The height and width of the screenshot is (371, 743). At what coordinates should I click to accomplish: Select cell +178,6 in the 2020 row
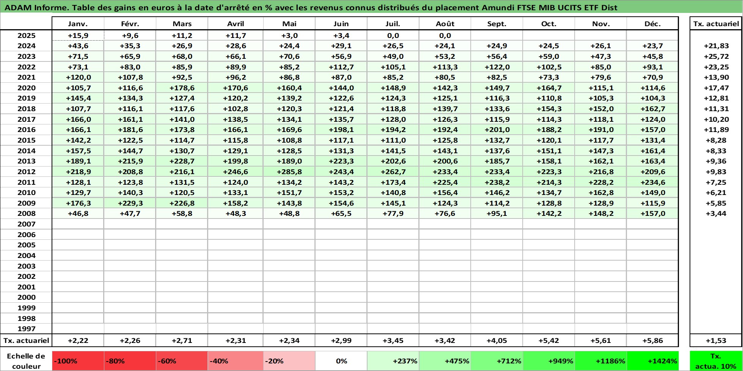[x=182, y=88]
